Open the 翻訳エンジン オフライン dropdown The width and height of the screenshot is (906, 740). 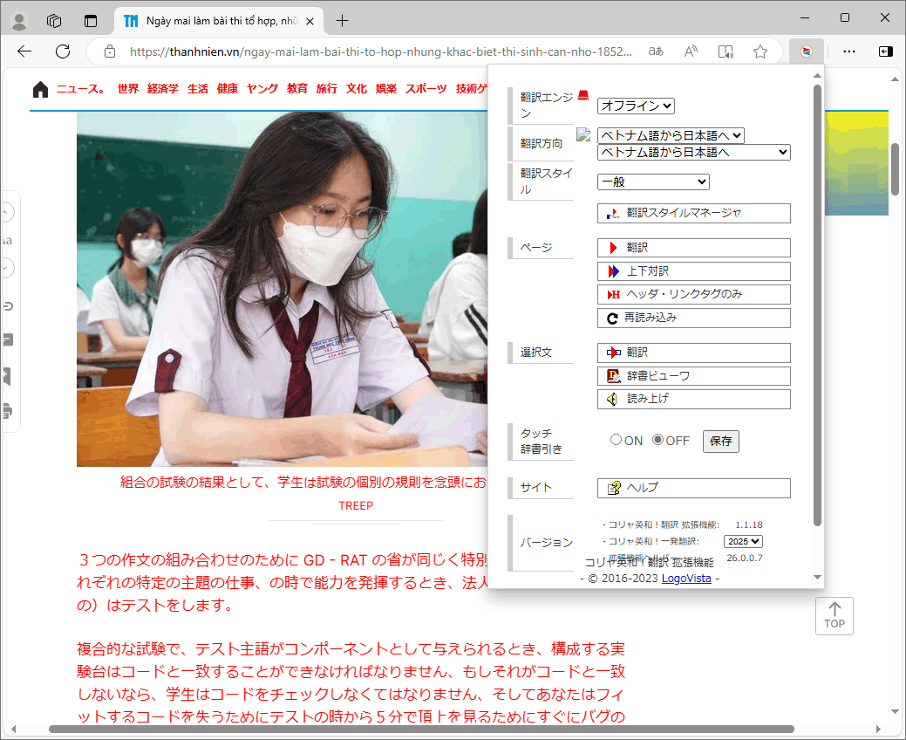click(x=636, y=106)
